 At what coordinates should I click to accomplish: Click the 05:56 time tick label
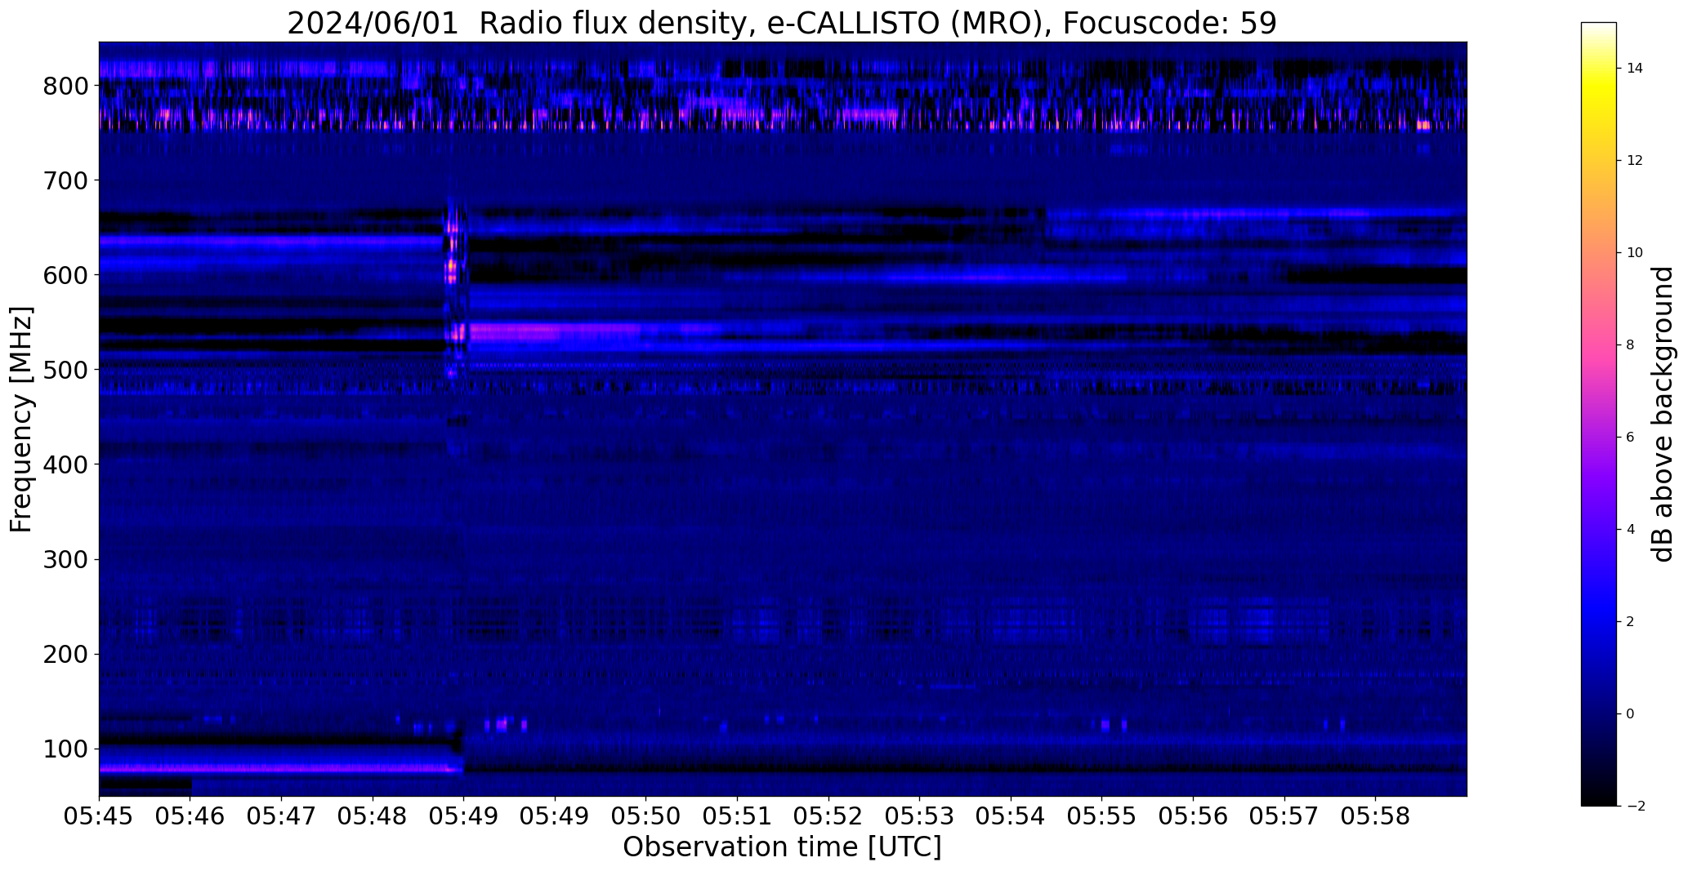(x=1193, y=817)
